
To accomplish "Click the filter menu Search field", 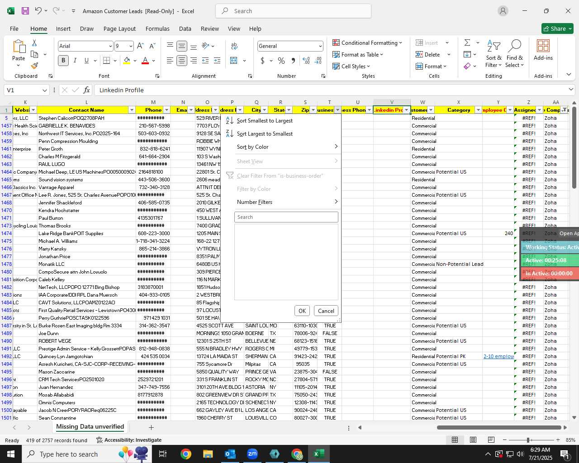I will (x=286, y=217).
